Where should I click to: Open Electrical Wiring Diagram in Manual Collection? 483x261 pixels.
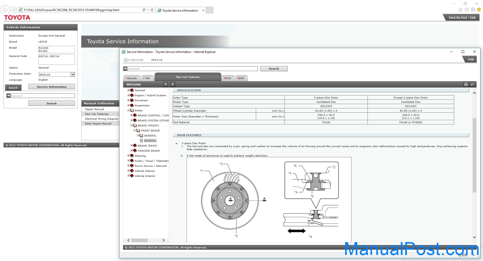[x=102, y=119]
